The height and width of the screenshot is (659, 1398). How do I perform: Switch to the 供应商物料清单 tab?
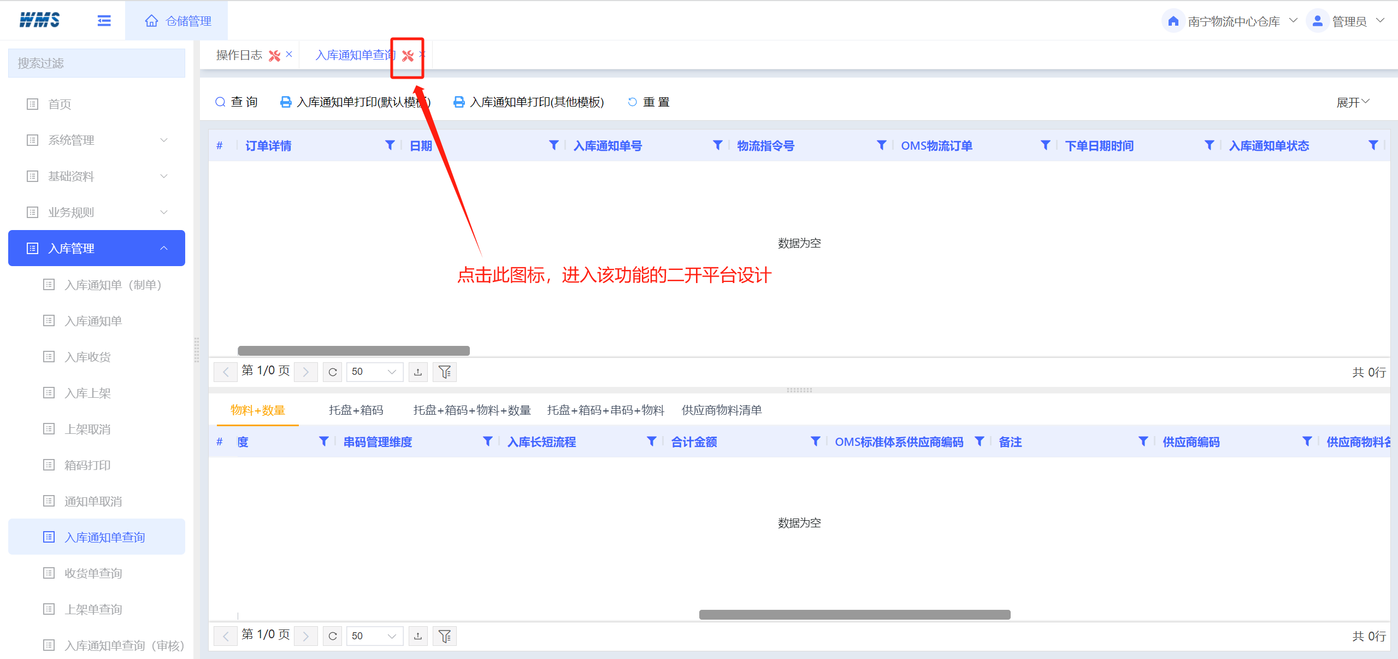coord(721,410)
